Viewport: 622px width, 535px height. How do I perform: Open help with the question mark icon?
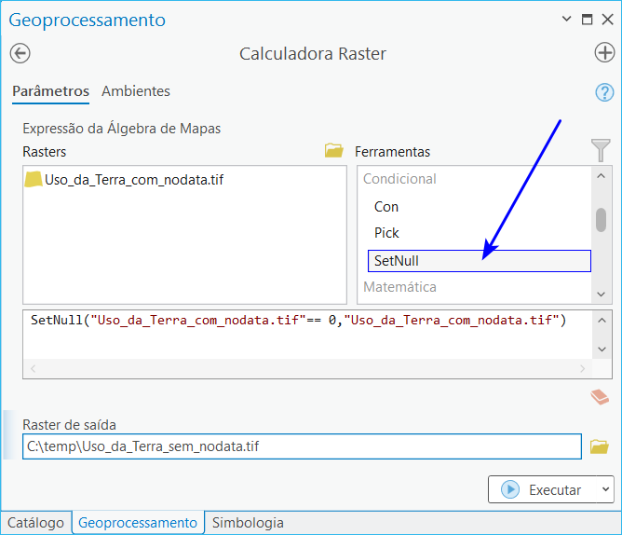(604, 92)
